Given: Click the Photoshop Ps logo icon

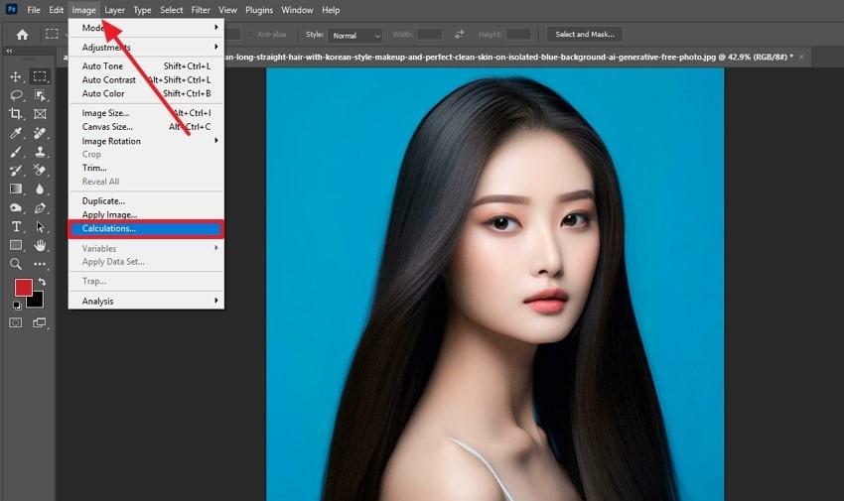Looking at the screenshot, I should pyautogui.click(x=11, y=9).
